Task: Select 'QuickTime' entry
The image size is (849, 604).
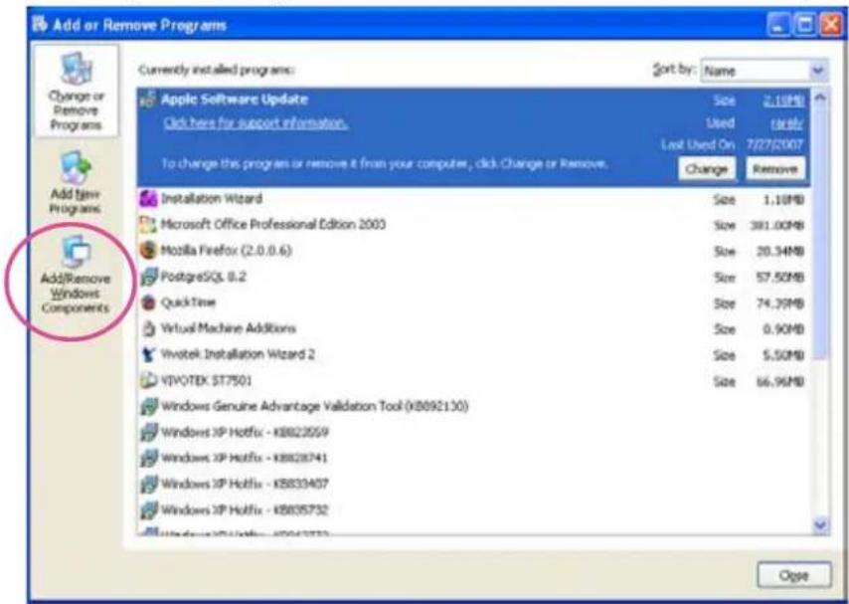Action: click(474, 302)
